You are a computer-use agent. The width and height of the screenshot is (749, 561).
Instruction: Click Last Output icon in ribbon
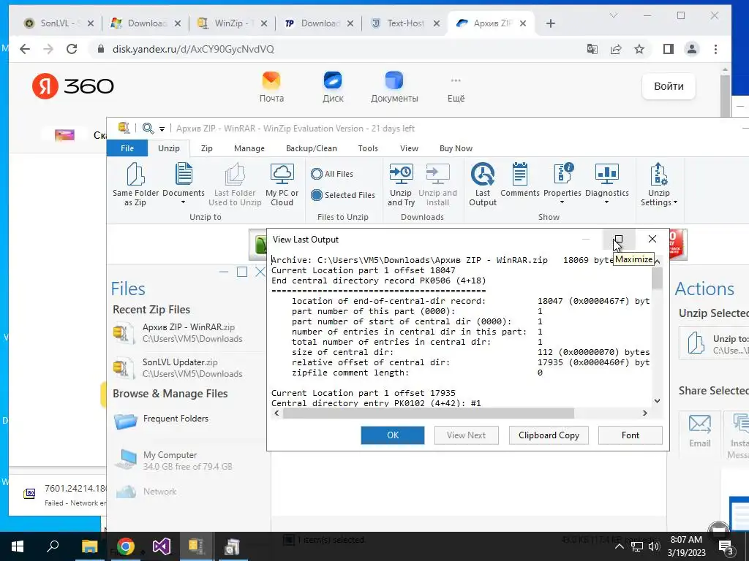click(x=483, y=174)
